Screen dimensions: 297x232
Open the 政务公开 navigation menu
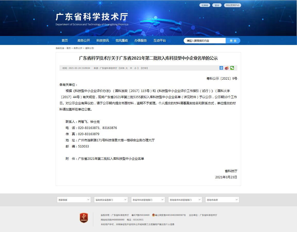tap(84, 41)
